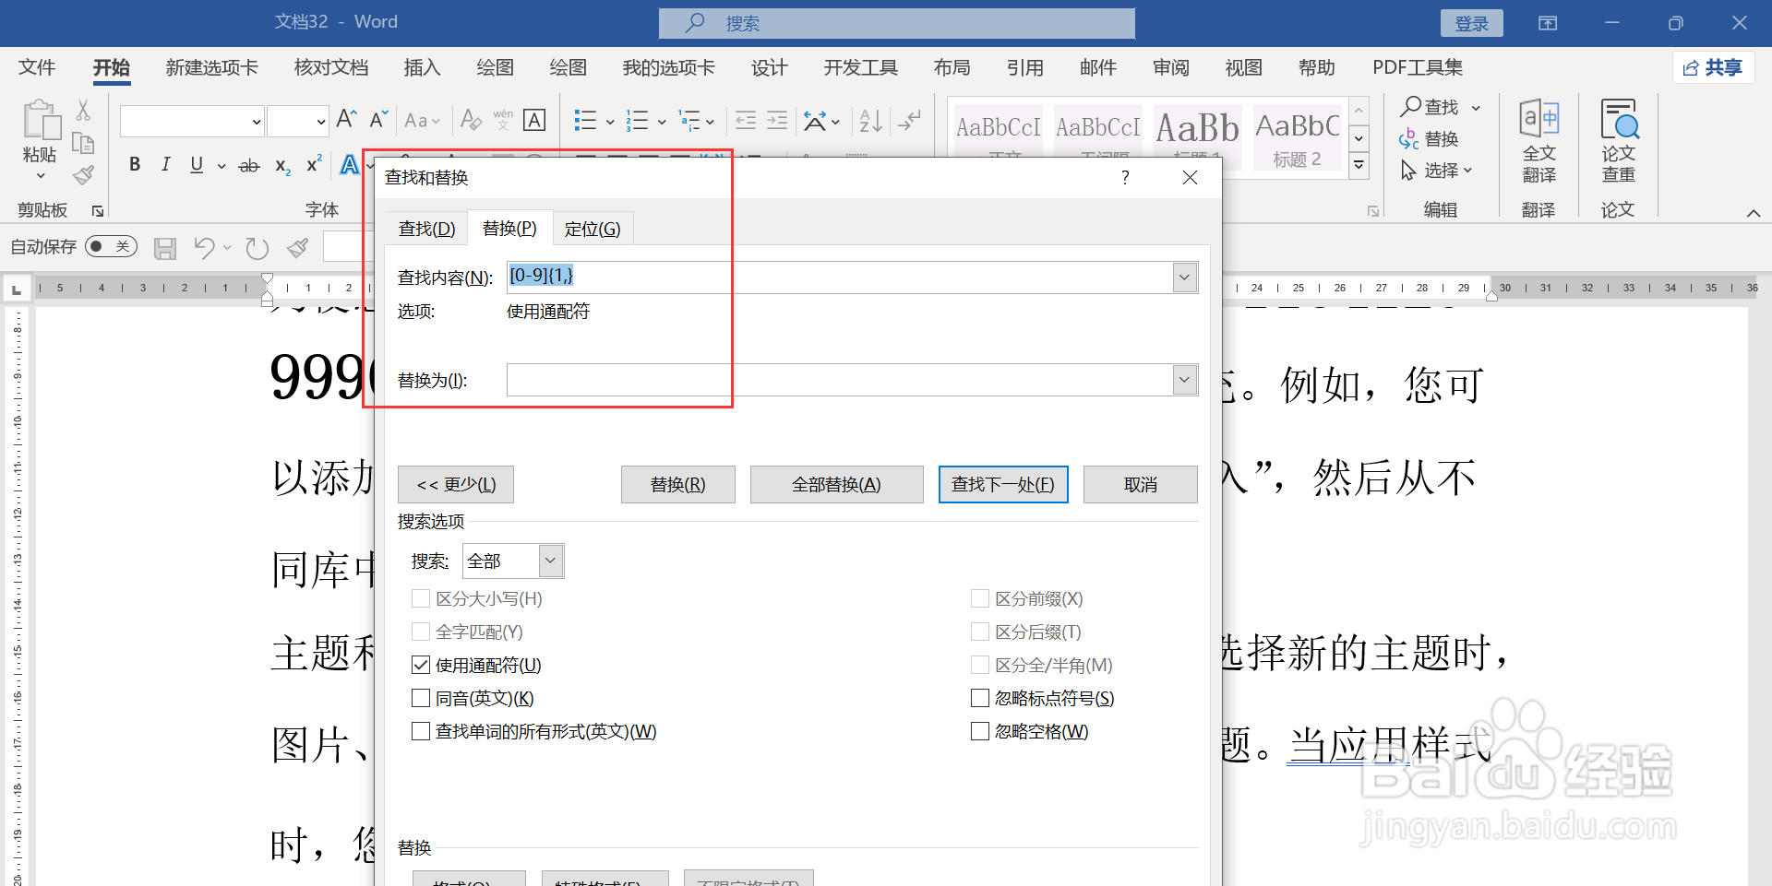Toggle italic formatting
The height and width of the screenshot is (886, 1772).
tap(166, 165)
